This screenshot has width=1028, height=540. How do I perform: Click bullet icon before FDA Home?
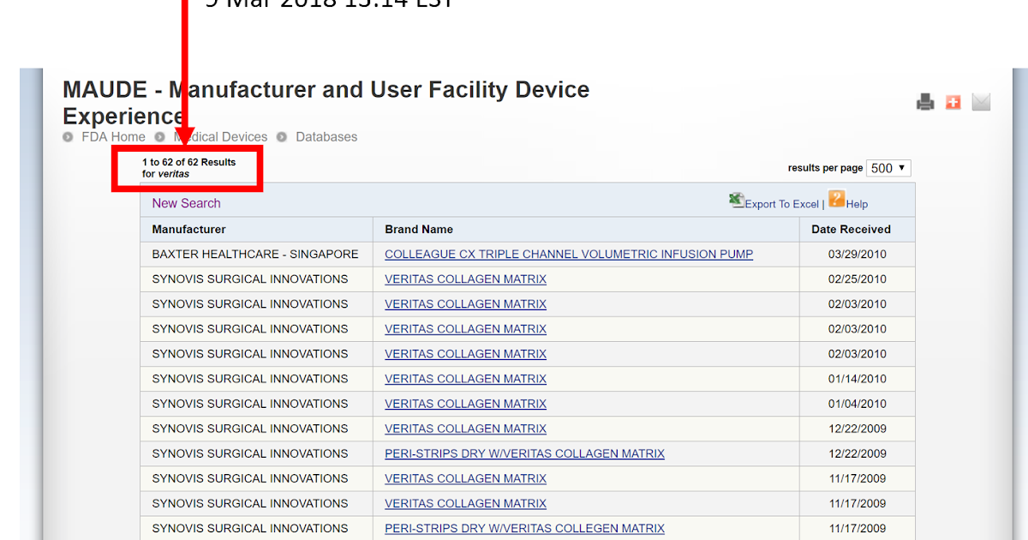69,137
